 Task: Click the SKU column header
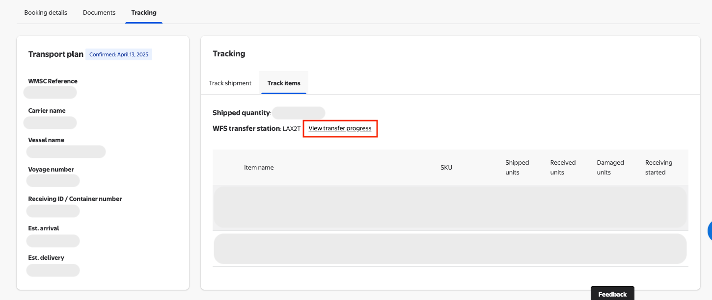[446, 168]
